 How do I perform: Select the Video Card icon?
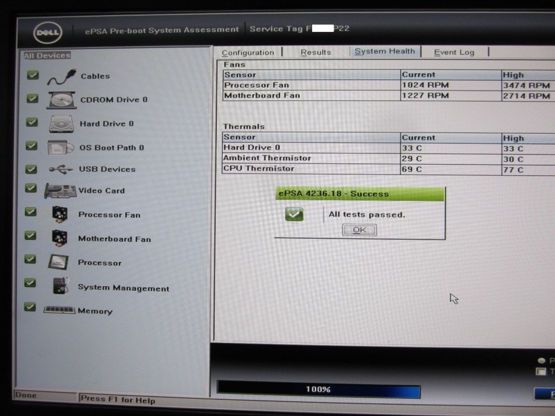60,191
